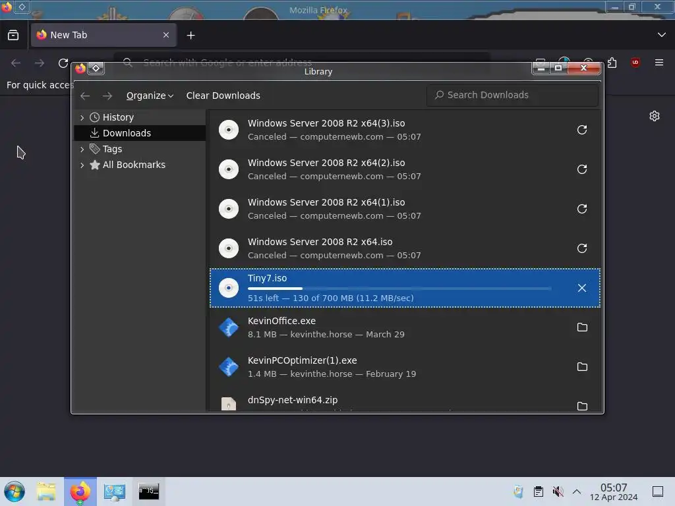Select Windows Server 2008 R2 x64.iso file name
The image size is (675, 506).
(320, 242)
